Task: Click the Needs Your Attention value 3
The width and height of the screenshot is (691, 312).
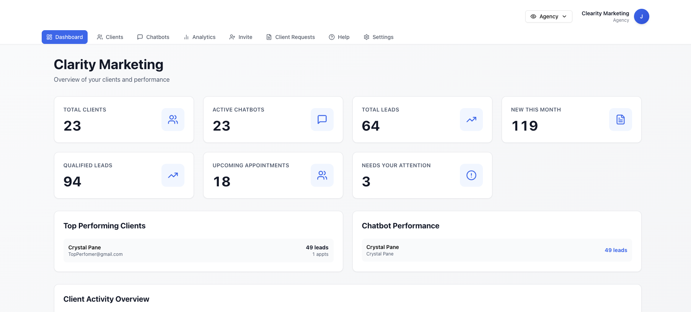Action: 366,181
